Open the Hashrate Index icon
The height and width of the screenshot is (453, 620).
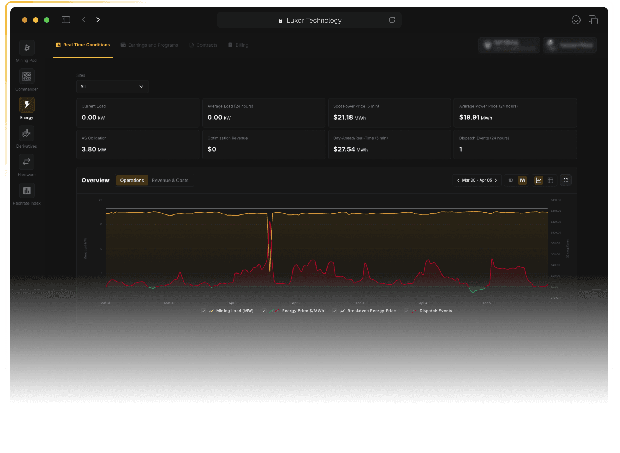pos(27,190)
